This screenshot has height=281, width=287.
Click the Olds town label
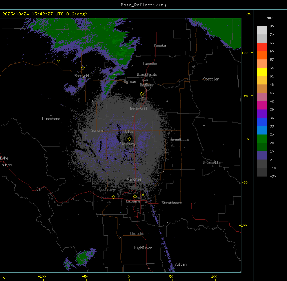tap(129, 131)
